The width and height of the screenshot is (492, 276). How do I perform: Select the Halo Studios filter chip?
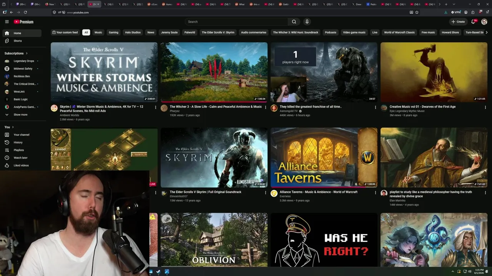[x=133, y=33]
